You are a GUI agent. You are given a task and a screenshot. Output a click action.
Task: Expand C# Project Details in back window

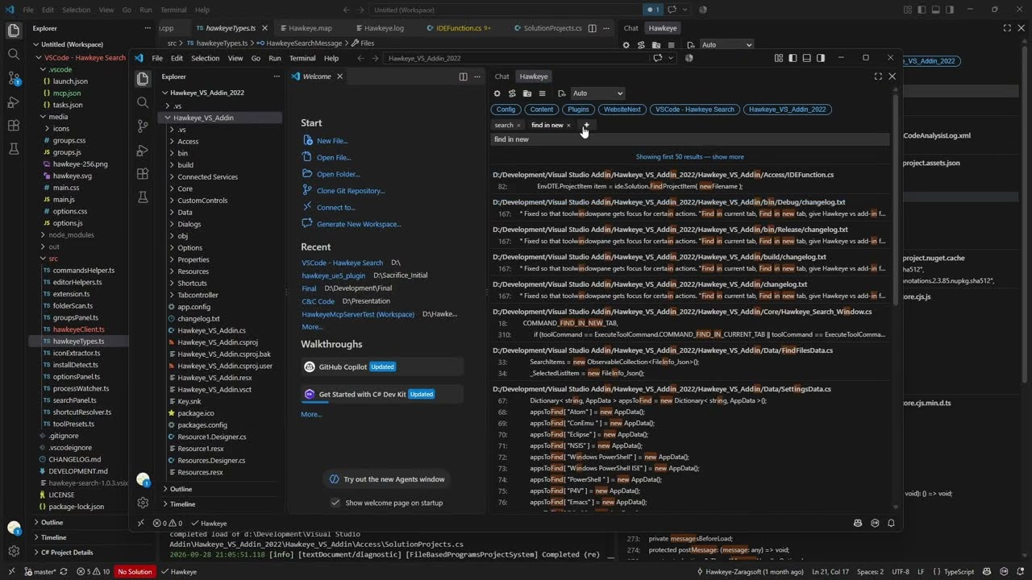[x=67, y=553]
